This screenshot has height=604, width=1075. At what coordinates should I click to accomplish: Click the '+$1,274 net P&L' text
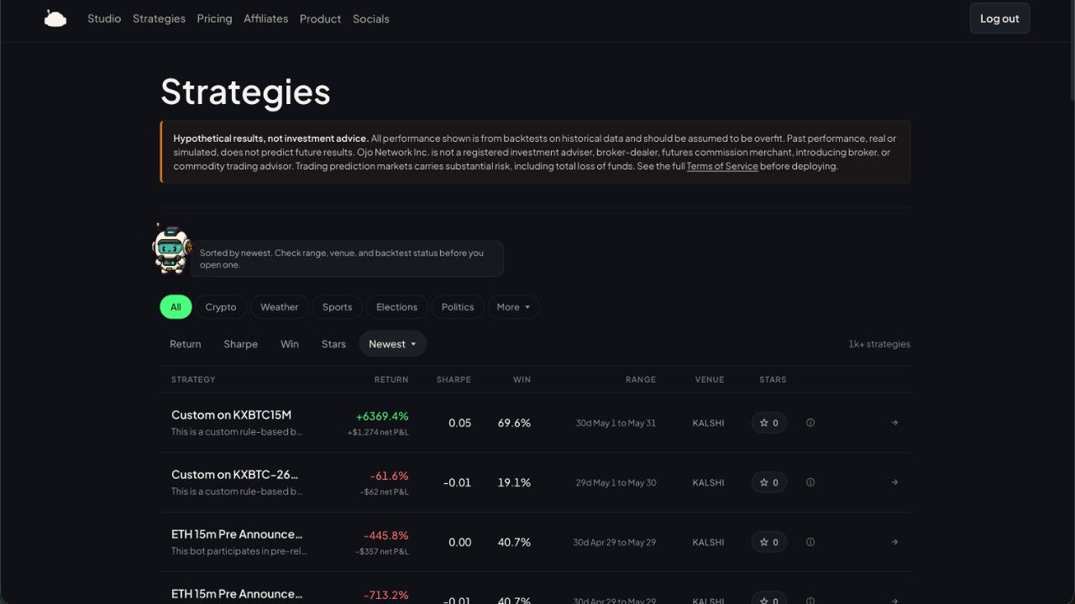[378, 433]
